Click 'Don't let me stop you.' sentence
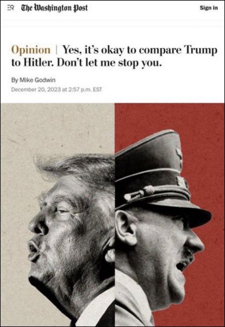The image size is (225, 327). tap(109, 63)
